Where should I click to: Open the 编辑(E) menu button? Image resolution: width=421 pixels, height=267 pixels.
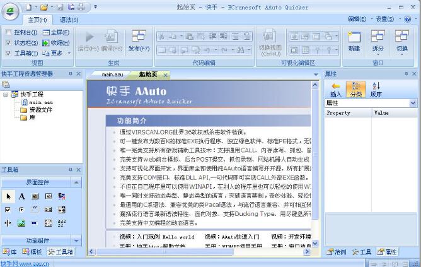click(359, 19)
